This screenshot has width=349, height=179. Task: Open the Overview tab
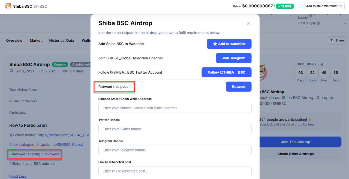click(14, 40)
